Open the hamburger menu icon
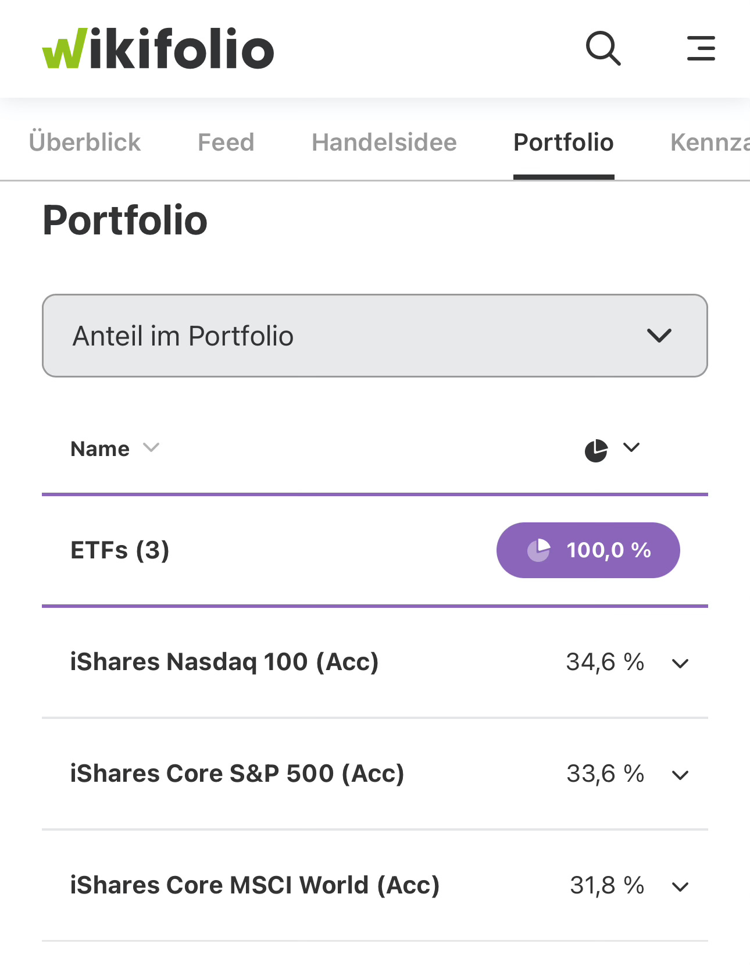 701,48
